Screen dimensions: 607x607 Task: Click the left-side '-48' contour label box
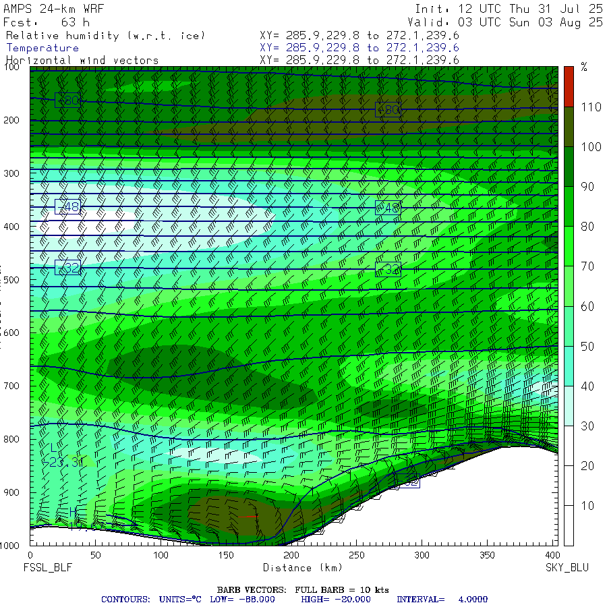67,207
